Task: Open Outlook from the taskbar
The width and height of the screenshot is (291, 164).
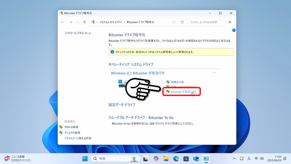Action: [196, 159]
